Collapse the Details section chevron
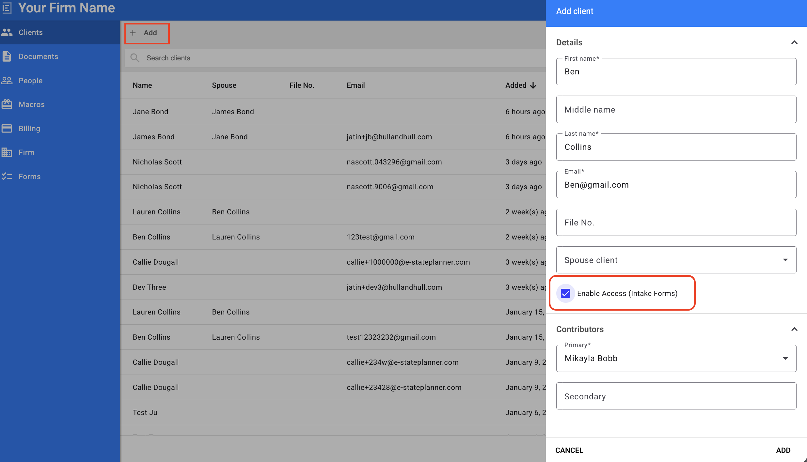This screenshot has height=462, width=807. click(x=794, y=42)
